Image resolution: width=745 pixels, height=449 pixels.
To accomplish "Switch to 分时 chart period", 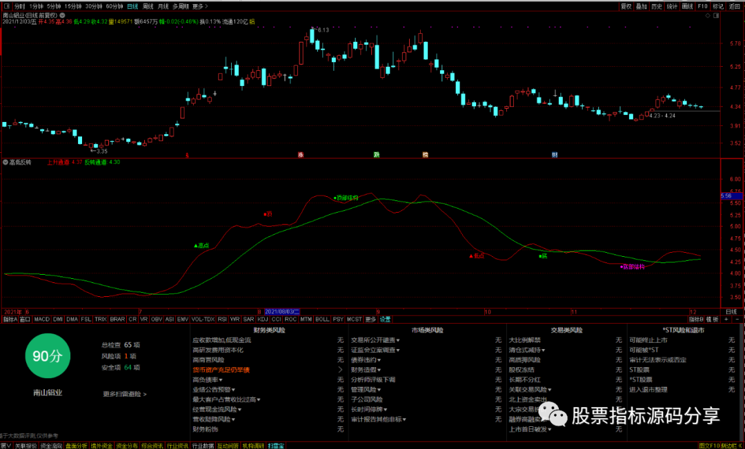I will [x=19, y=6].
